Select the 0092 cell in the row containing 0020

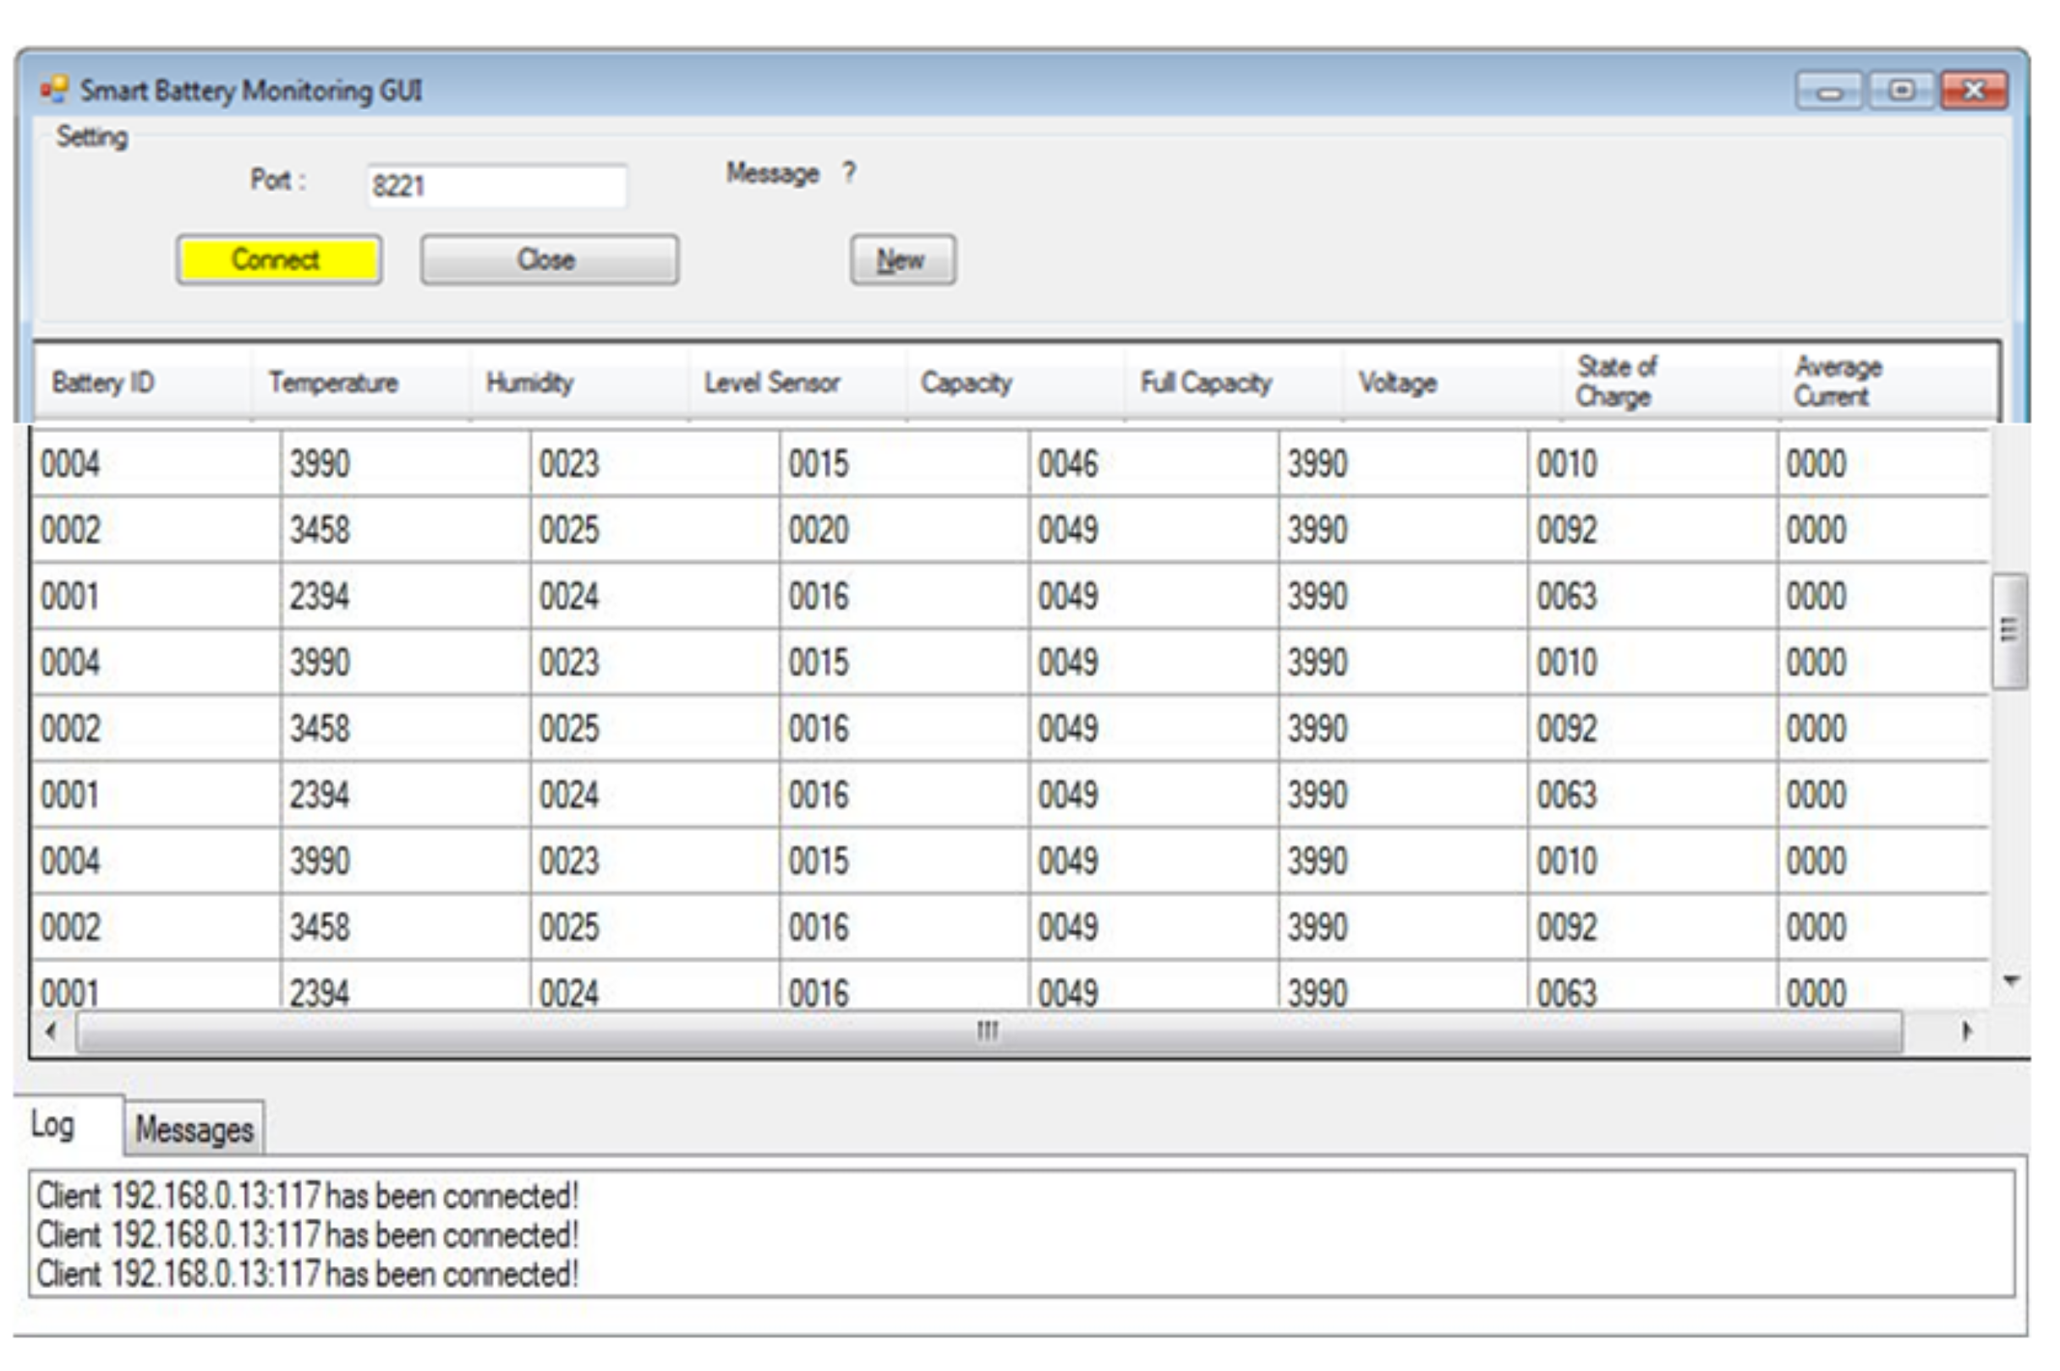point(1652,530)
